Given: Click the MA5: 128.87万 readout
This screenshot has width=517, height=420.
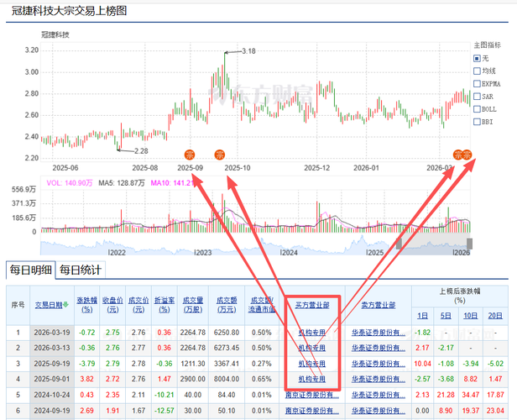Looking at the screenshot, I should coord(122,183).
